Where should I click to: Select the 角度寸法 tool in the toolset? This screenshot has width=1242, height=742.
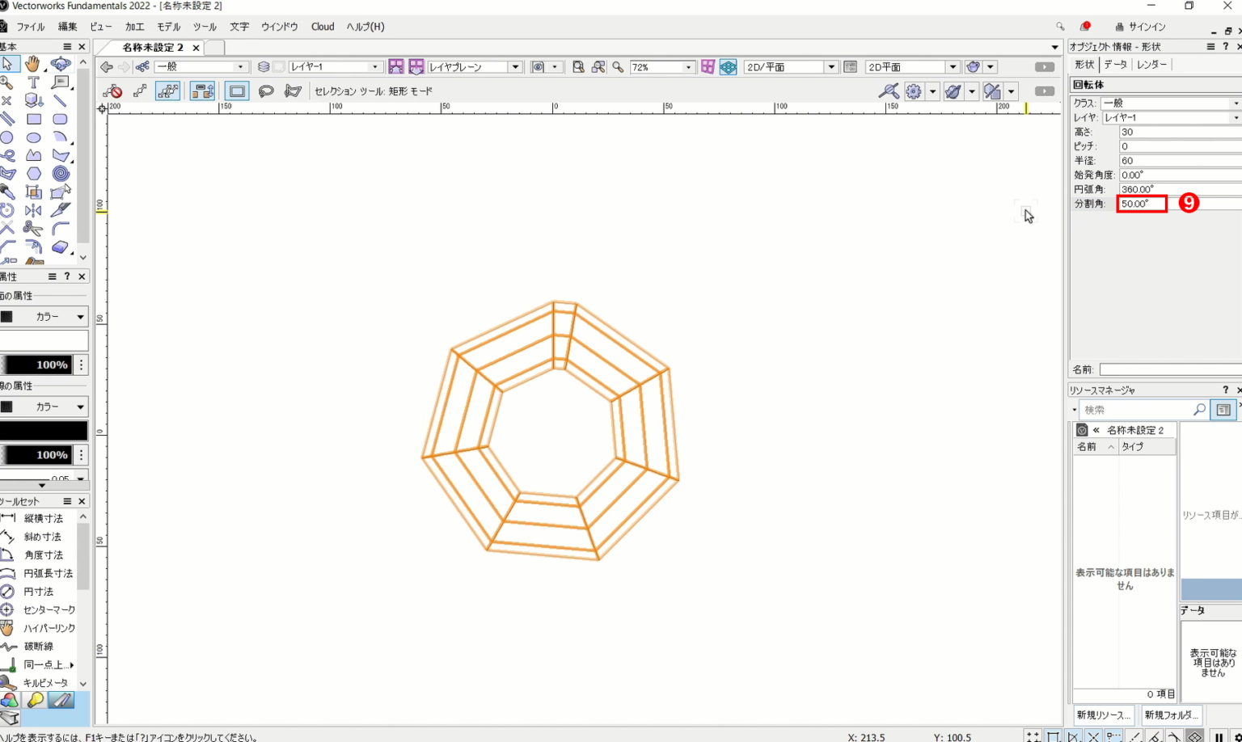click(44, 554)
